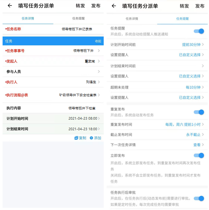Tap the back arrow on the right screen
This screenshot has height=210, width=209.
[x=114, y=6]
